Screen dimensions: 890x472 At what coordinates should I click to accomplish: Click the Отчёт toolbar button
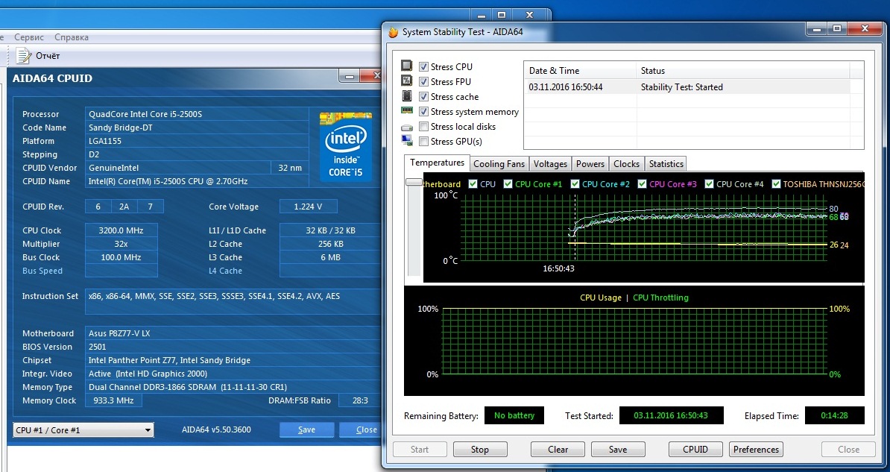click(38, 56)
